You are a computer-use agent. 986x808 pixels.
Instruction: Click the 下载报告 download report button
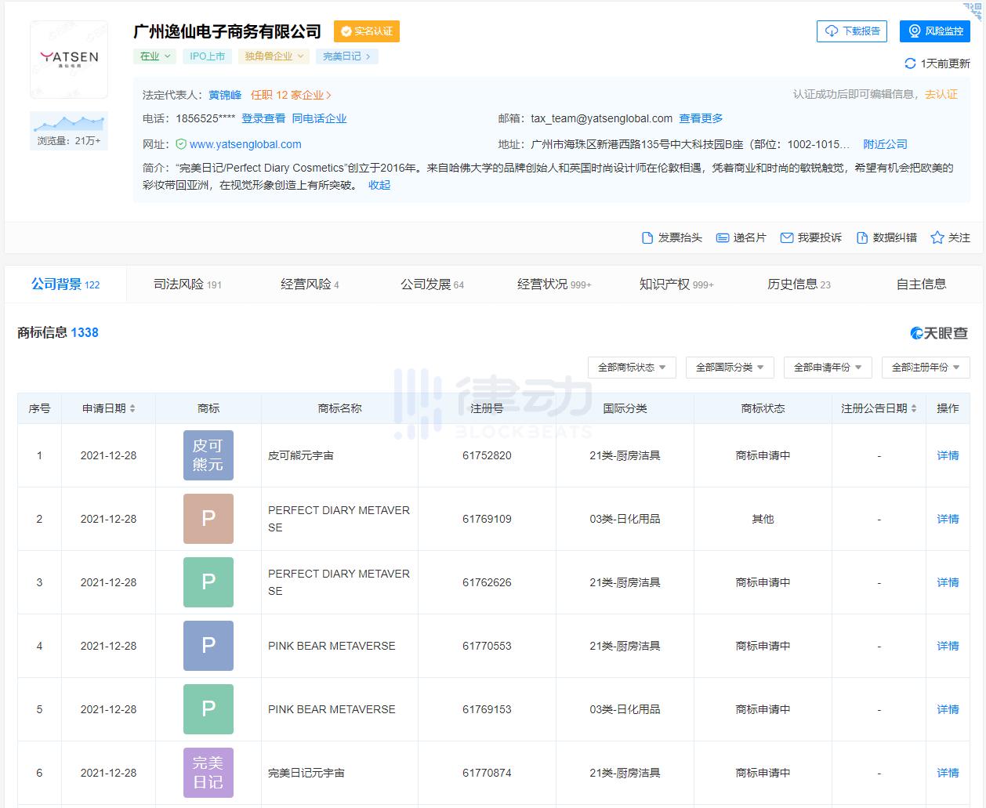852,31
